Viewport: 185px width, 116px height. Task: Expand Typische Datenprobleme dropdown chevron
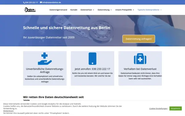pyautogui.click(x=161, y=10)
